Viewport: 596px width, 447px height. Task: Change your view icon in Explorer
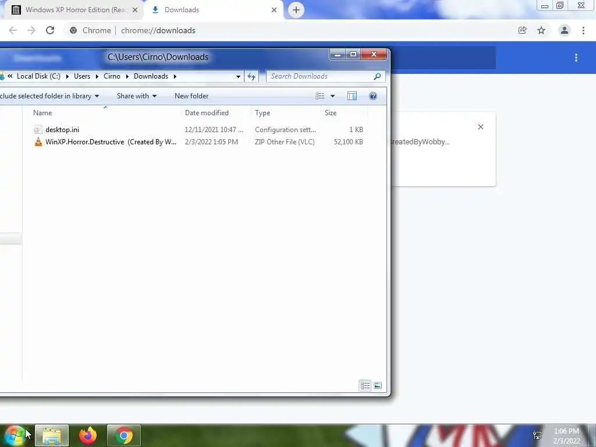pos(320,96)
